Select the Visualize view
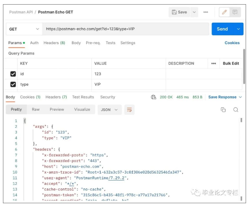Viewport: 249px width, 207px height. (x=82, y=110)
